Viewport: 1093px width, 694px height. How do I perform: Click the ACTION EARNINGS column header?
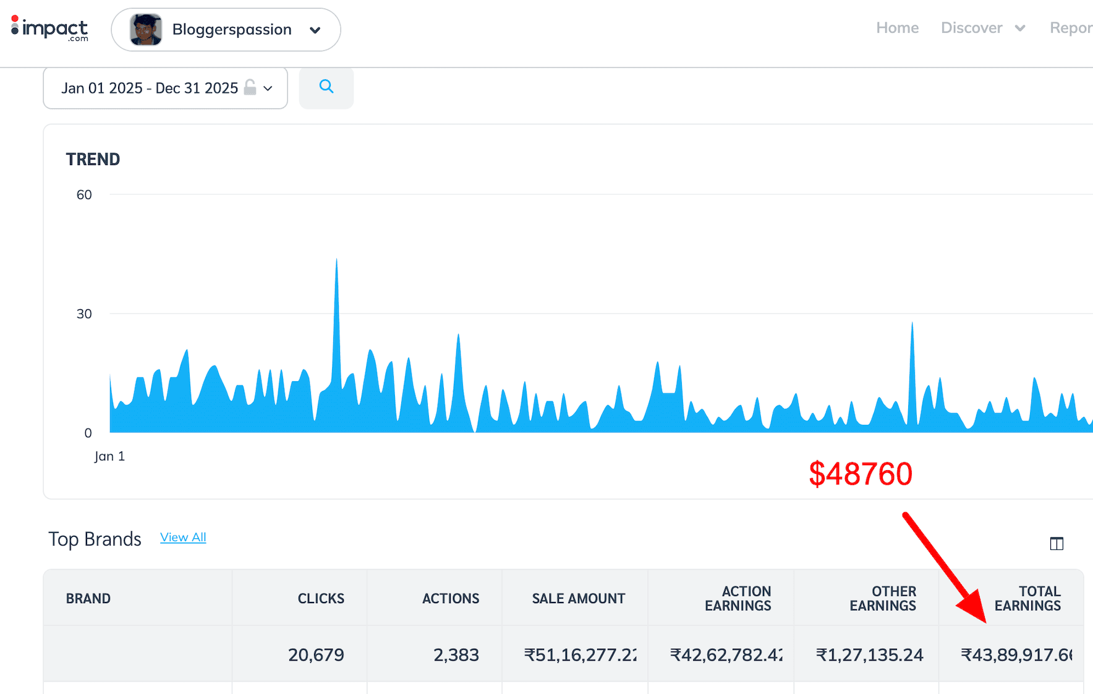coord(738,598)
